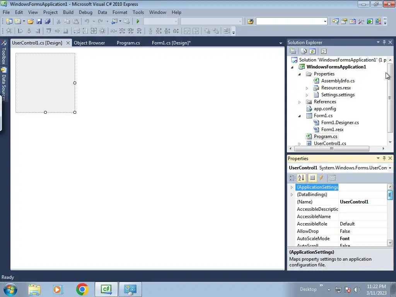The image size is (396, 297).
Task: Open the Format menu
Action: pyautogui.click(x=120, y=12)
